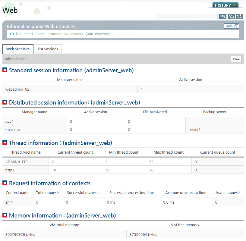Viewport: 246px width, 241px height.
Task: Click the Backup server column header
Action: [215, 112]
